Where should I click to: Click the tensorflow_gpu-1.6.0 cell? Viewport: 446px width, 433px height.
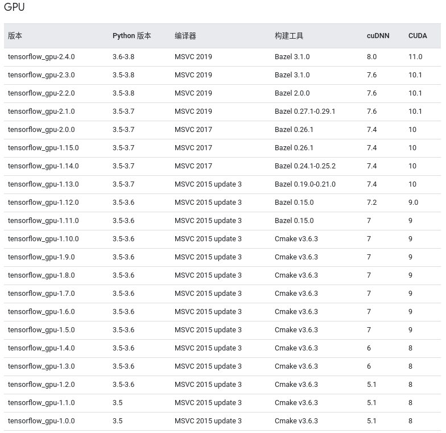(x=41, y=312)
